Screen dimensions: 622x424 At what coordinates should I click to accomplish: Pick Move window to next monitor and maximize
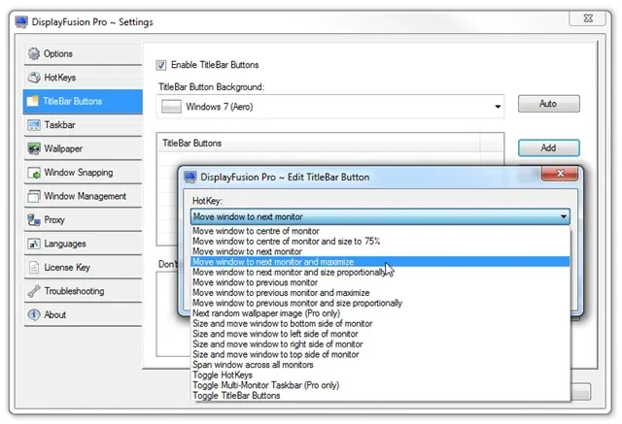point(380,262)
